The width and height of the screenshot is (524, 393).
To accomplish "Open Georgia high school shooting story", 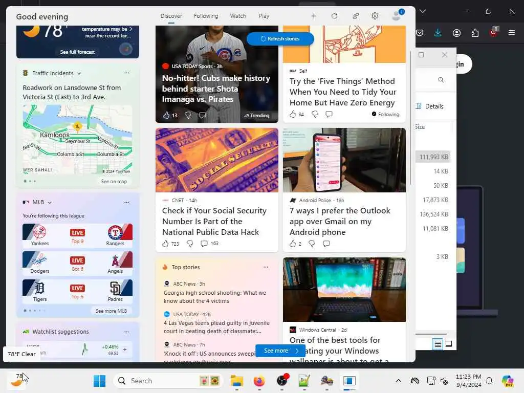I will 215,297.
